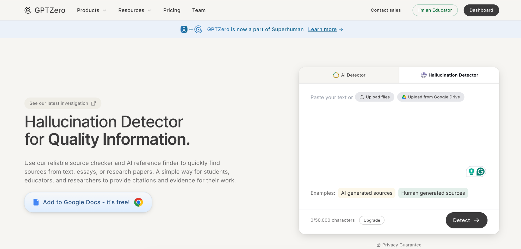
Task: Expand the Resources dropdown chevron
Action: click(x=150, y=10)
